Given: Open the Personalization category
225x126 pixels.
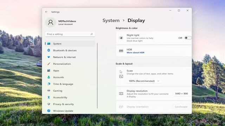Looking at the screenshot, I should [70, 64].
